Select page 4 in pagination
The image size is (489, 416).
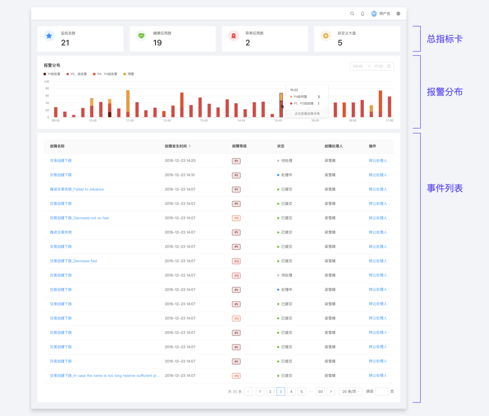(291, 391)
